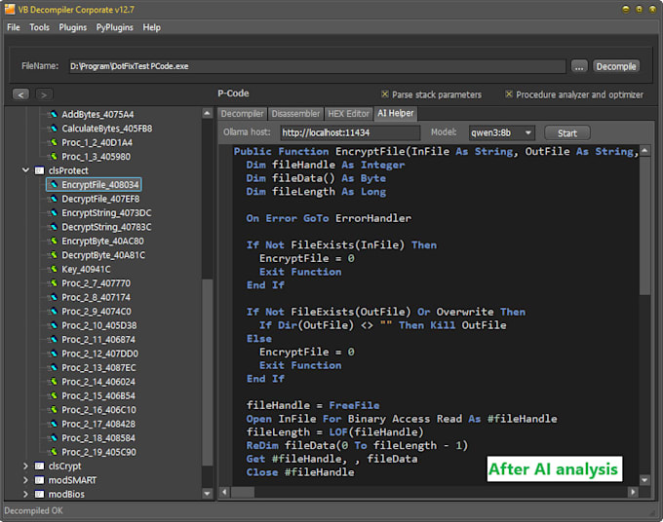Open the Model dropdown showing qwen3:8b

[501, 133]
